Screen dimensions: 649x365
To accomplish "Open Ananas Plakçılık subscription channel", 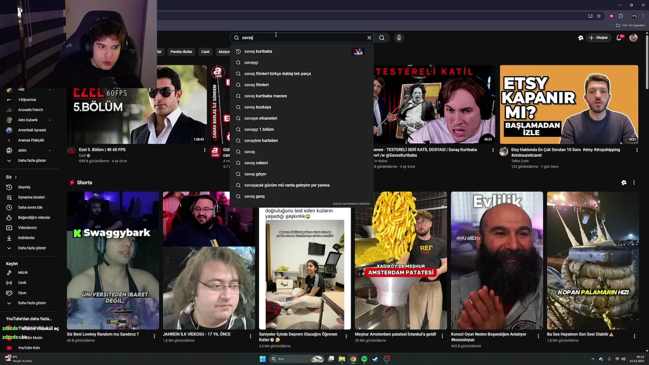I will 31,140.
